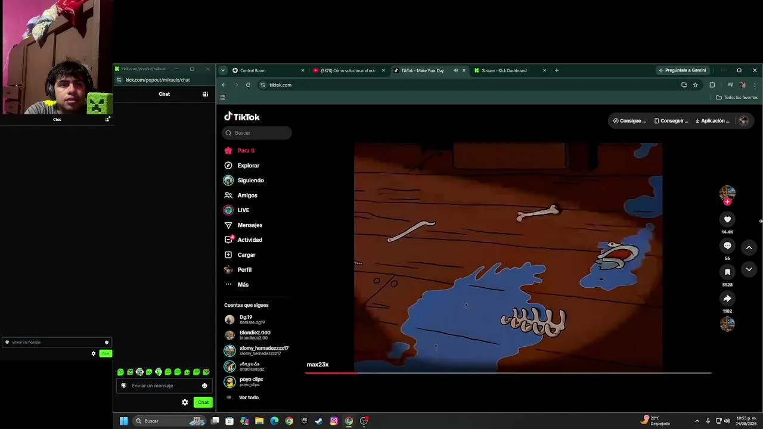View site information for tiktok.com
Screen dimensions: 763x429
click(x=262, y=85)
